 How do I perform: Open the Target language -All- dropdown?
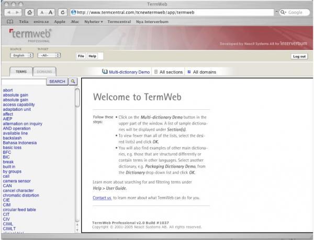[x=49, y=55]
